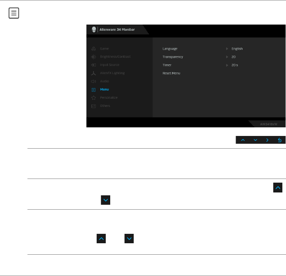
Task: Click the up arrow in the bottom pair
Action: pos(101,238)
